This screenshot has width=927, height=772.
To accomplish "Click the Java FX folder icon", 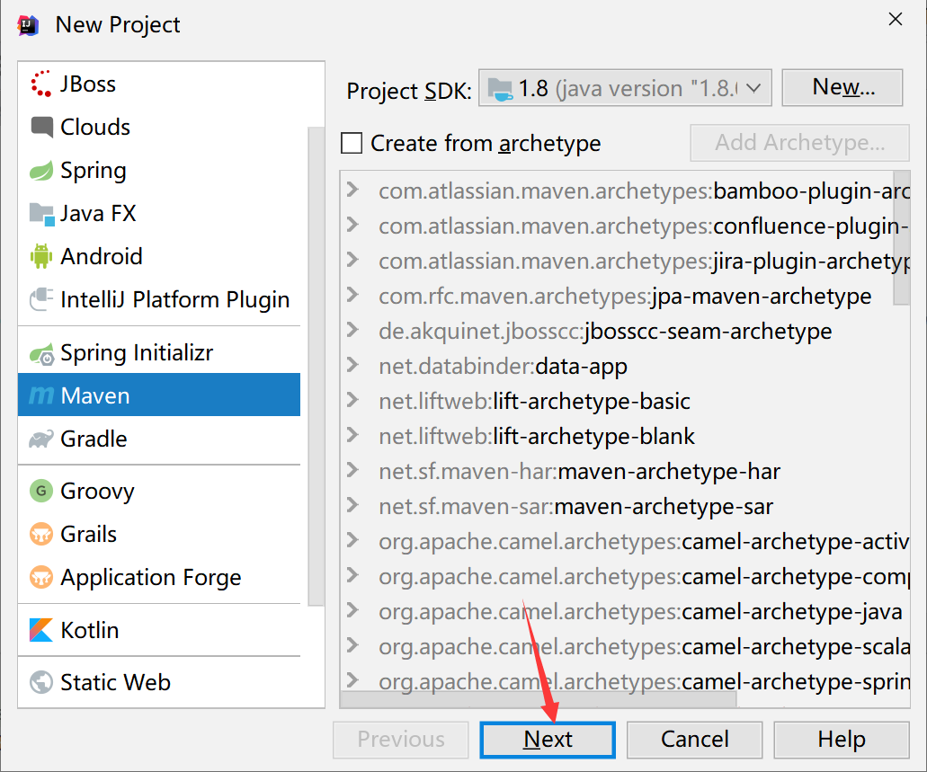I will tap(41, 214).
